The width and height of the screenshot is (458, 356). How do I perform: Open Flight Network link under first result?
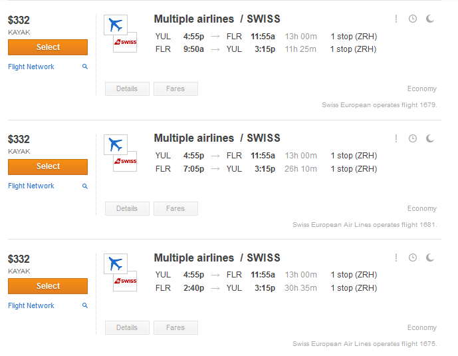[x=31, y=67]
